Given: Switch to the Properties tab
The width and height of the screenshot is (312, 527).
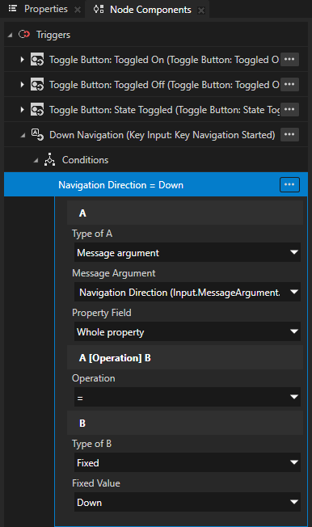Looking at the screenshot, I should (x=46, y=9).
